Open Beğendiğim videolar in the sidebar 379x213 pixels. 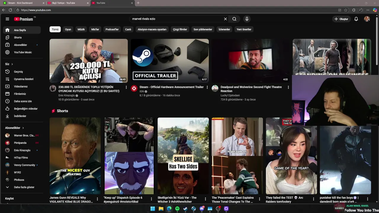click(x=22, y=109)
